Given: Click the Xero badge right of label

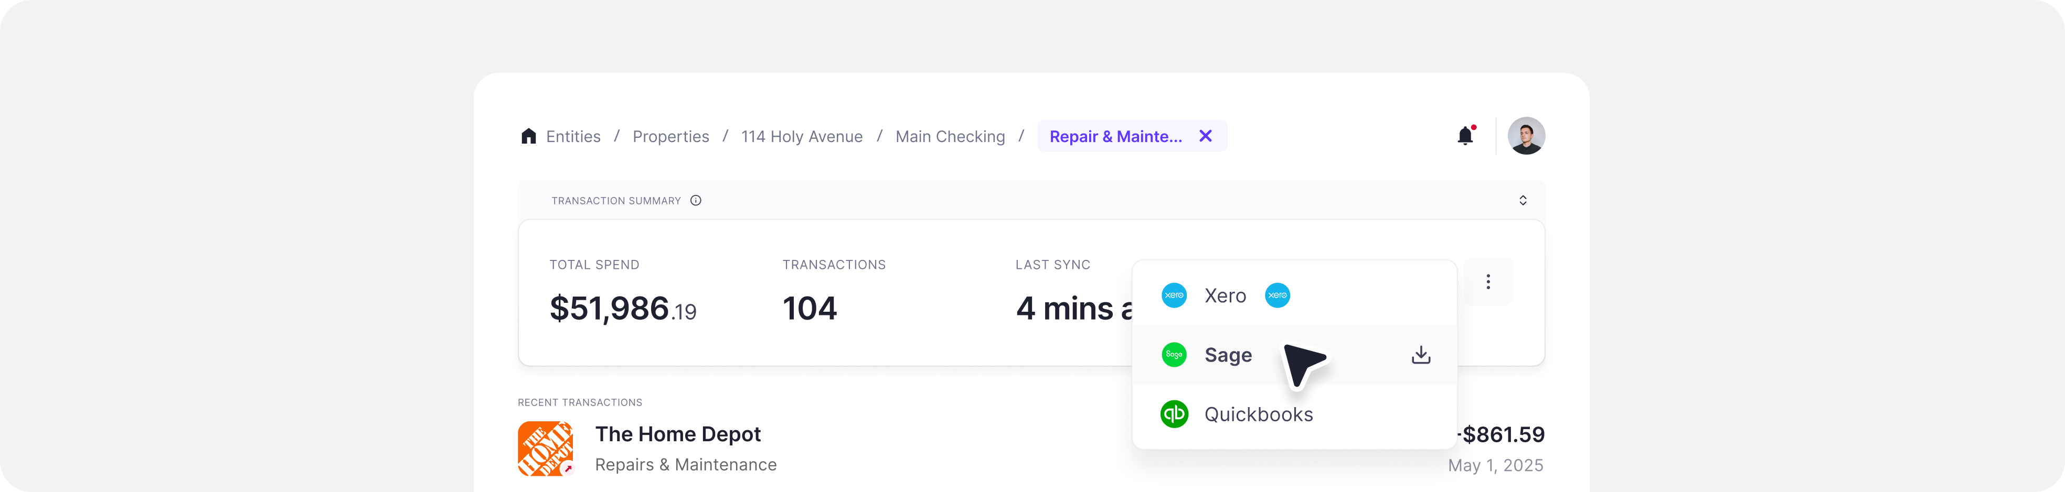Looking at the screenshot, I should (1278, 295).
